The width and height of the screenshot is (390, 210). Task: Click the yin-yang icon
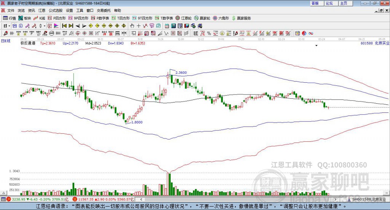pos(304,33)
